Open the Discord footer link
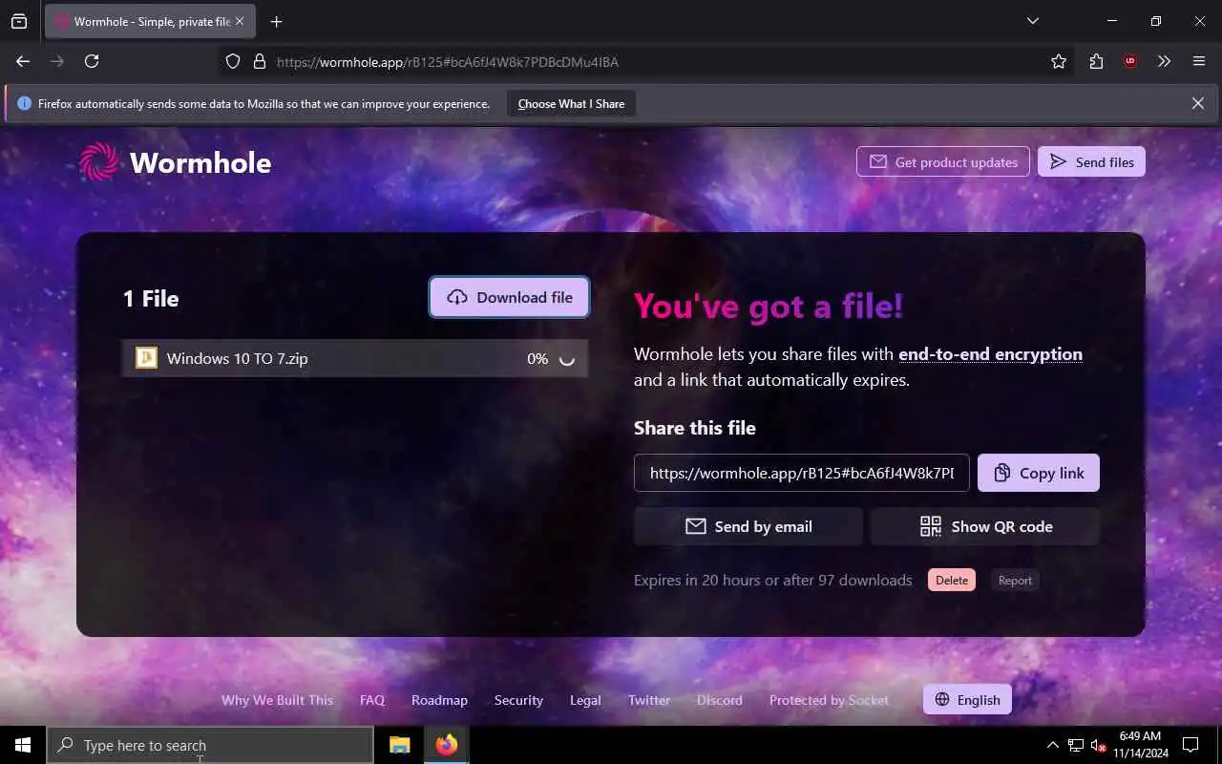1222x764 pixels. coord(720,700)
